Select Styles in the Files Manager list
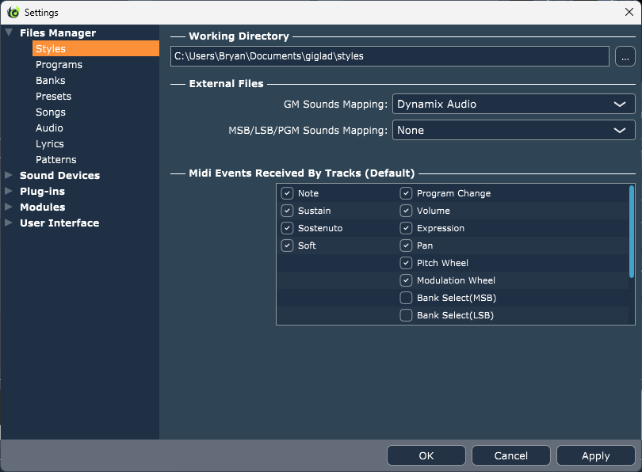This screenshot has width=642, height=472. [x=96, y=48]
